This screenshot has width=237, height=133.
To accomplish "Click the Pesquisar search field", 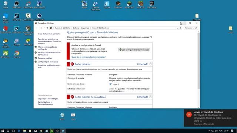I will 191,28.
